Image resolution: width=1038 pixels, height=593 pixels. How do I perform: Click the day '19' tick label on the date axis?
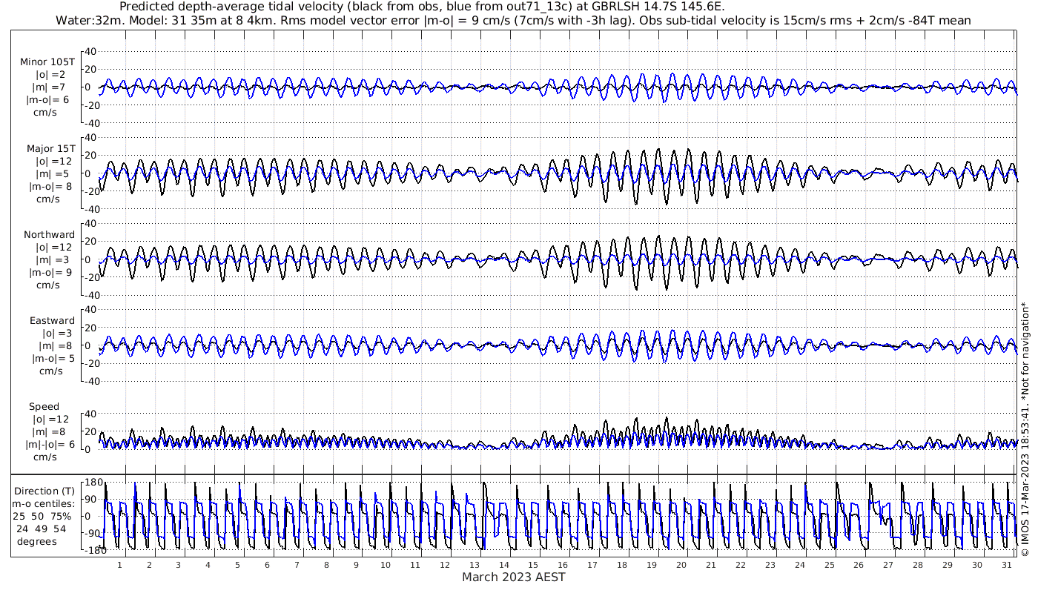[x=652, y=564]
